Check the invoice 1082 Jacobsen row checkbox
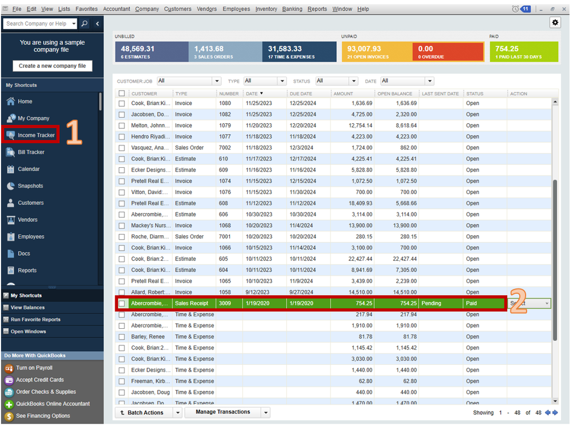Screen dimensions: 570x427 122,115
